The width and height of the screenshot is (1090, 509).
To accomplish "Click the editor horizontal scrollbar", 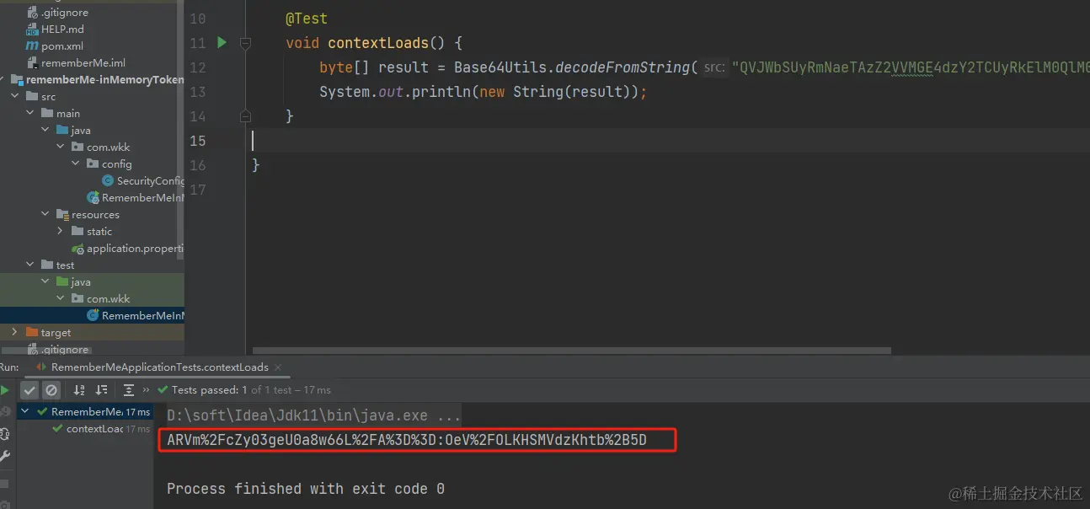I will pyautogui.click(x=571, y=351).
